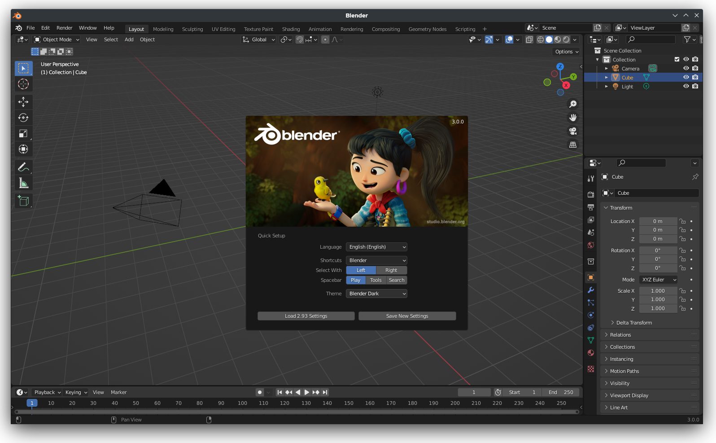Open the Object Data mesh properties tab
This screenshot has height=443, width=716.
pyautogui.click(x=591, y=340)
